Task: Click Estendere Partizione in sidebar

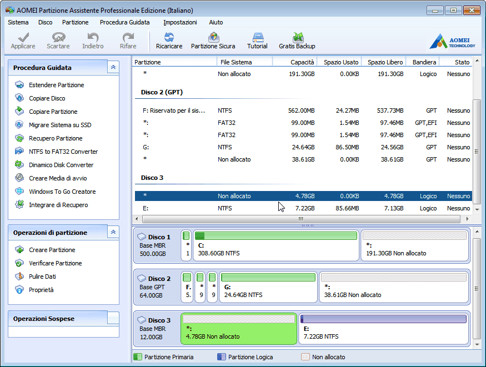Action: coord(57,85)
